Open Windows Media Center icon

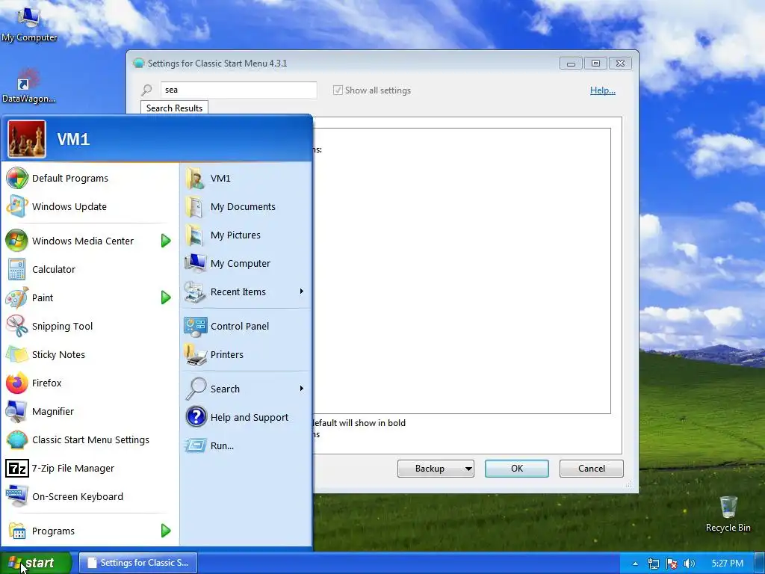(x=16, y=241)
